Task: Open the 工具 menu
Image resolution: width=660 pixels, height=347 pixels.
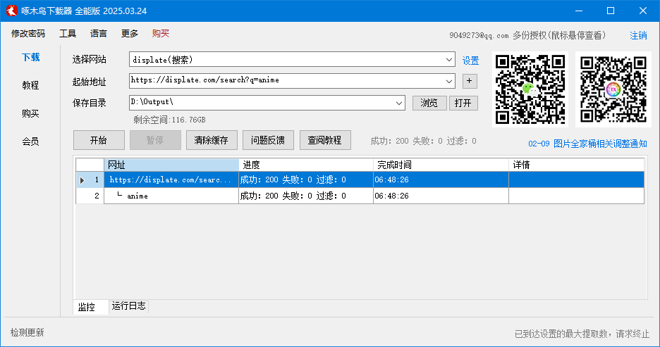Action: pos(68,34)
